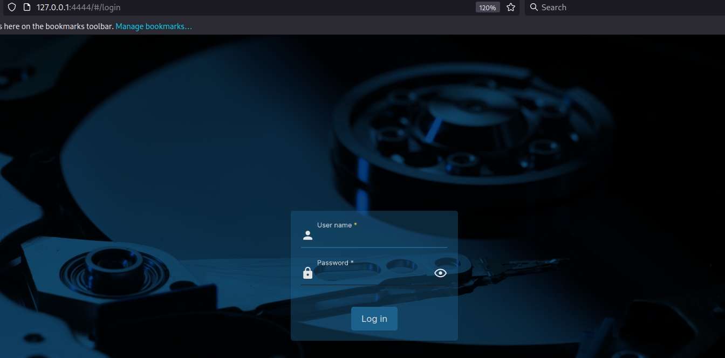Click the tracking protection shield icon

pos(11,8)
